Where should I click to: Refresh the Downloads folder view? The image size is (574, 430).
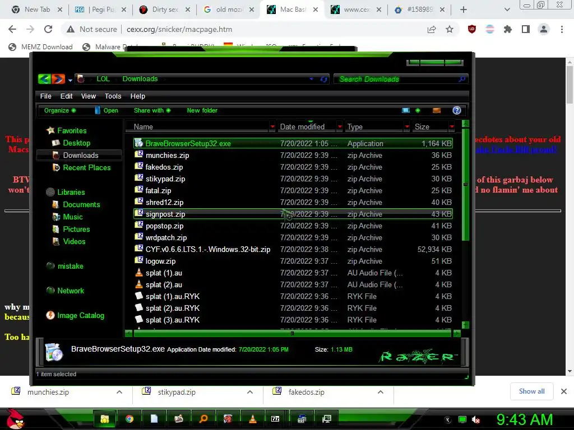click(x=323, y=79)
